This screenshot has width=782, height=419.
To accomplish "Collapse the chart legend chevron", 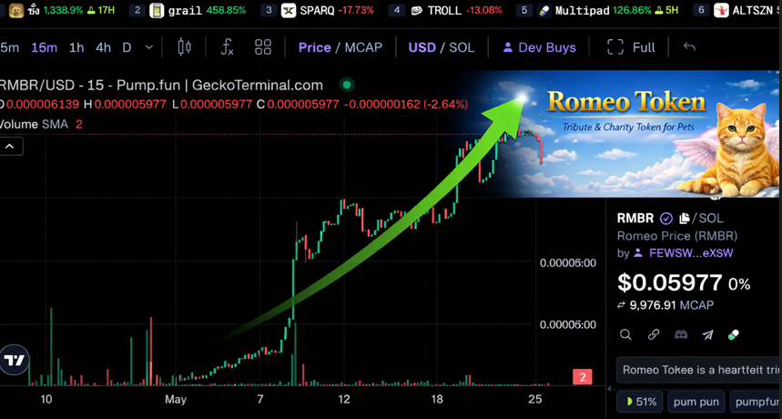I will click(11, 147).
